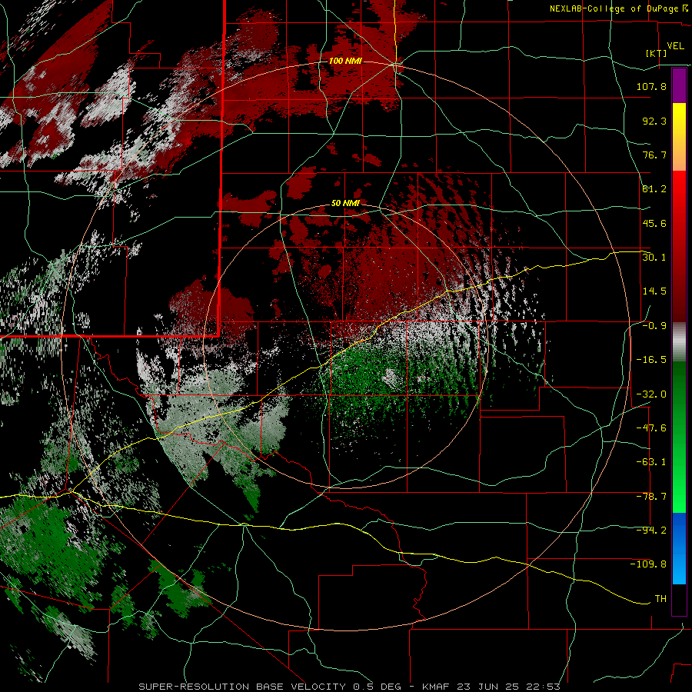Viewport: 692px width, 692px height.
Task: Click the 100 NMI range ring label
Action: coord(345,61)
